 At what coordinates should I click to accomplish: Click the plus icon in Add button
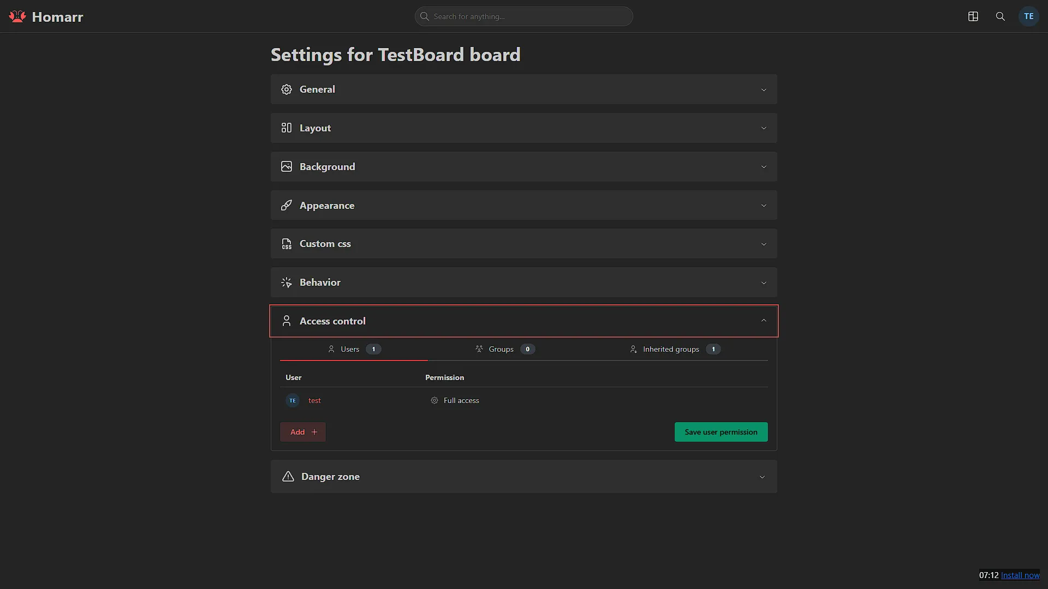coord(314,432)
